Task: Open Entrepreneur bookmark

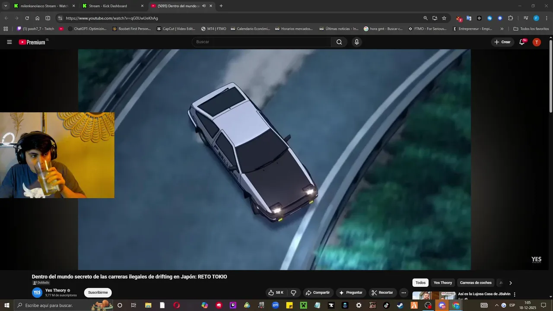Action: 472,29
